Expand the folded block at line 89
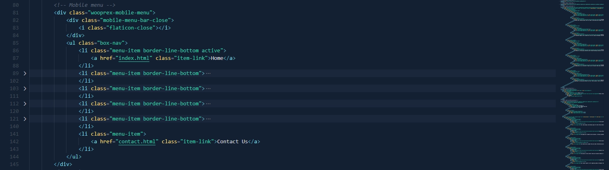The height and width of the screenshot is (170, 609). (25, 73)
